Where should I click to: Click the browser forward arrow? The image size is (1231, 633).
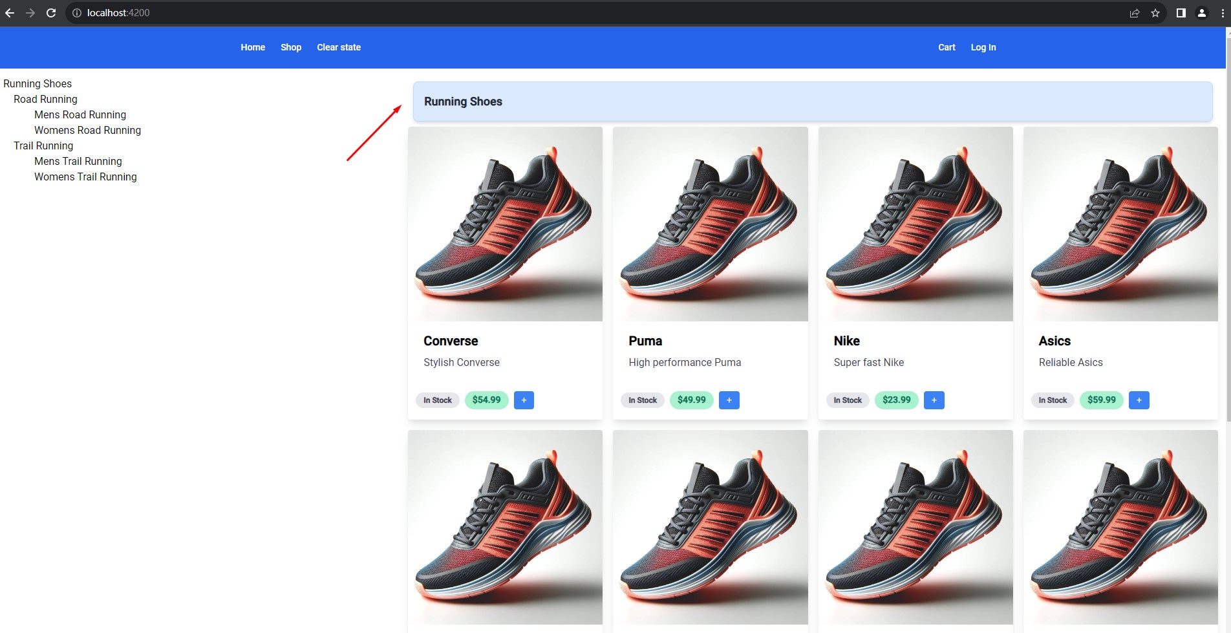tap(30, 13)
